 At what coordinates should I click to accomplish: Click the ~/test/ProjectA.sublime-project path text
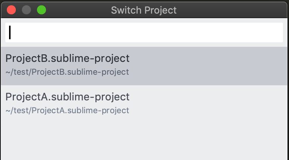click(x=67, y=111)
